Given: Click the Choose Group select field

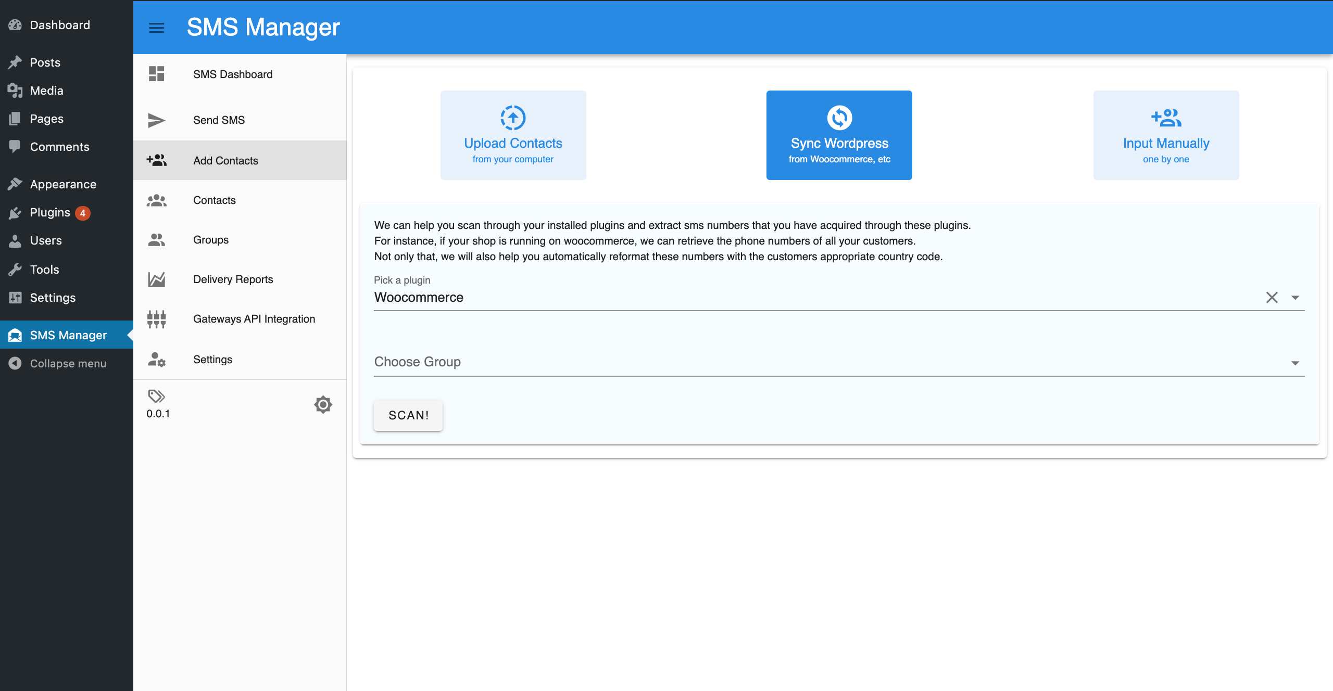Looking at the screenshot, I should (x=839, y=362).
